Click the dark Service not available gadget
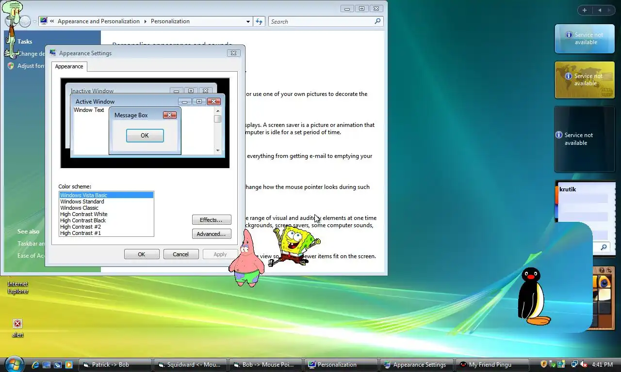This screenshot has width=621, height=372. (x=585, y=139)
